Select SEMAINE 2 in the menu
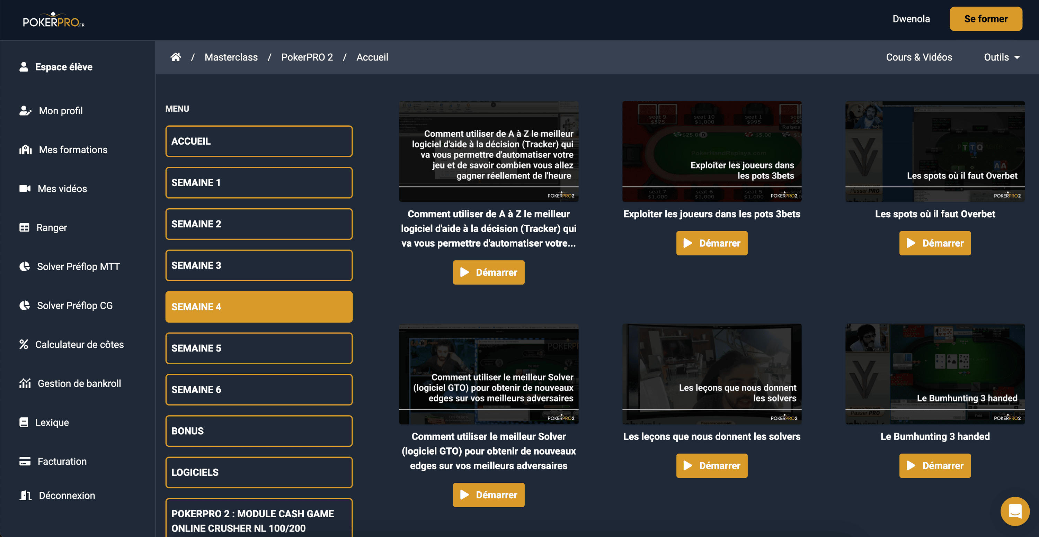The height and width of the screenshot is (537, 1039). [259, 224]
